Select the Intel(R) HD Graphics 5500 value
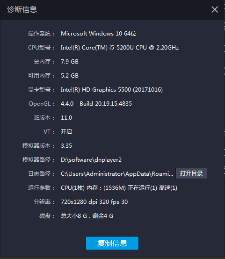225x259 pixels. click(112, 90)
